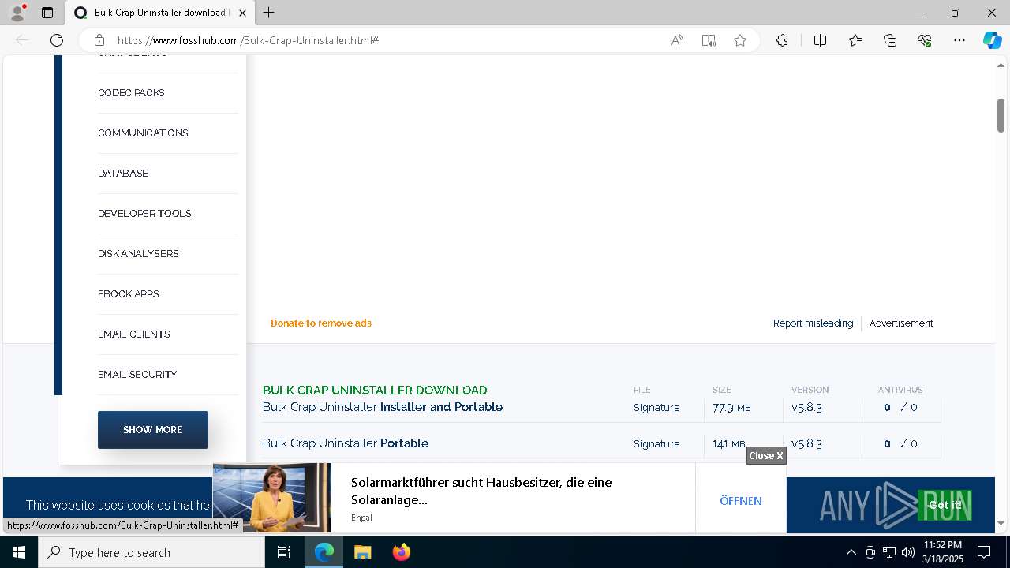The width and height of the screenshot is (1010, 568).
Task: Open the tab actions menu icon
Action: pyautogui.click(x=47, y=13)
